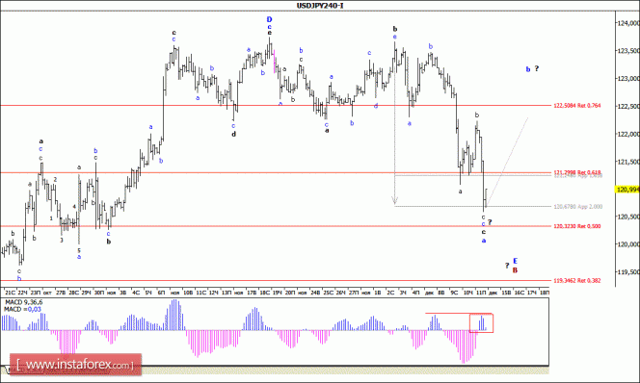
Task: Click the yellow 120,994 current price tag
Action: [x=627, y=190]
